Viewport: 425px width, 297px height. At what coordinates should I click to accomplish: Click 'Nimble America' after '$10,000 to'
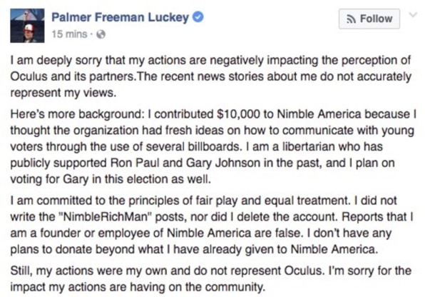tap(319, 114)
